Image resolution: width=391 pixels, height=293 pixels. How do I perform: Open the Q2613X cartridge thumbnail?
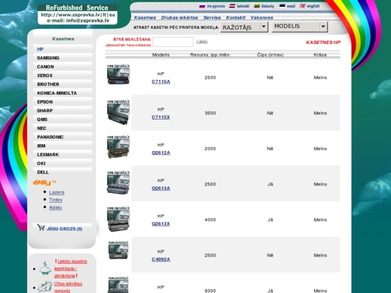point(118,219)
